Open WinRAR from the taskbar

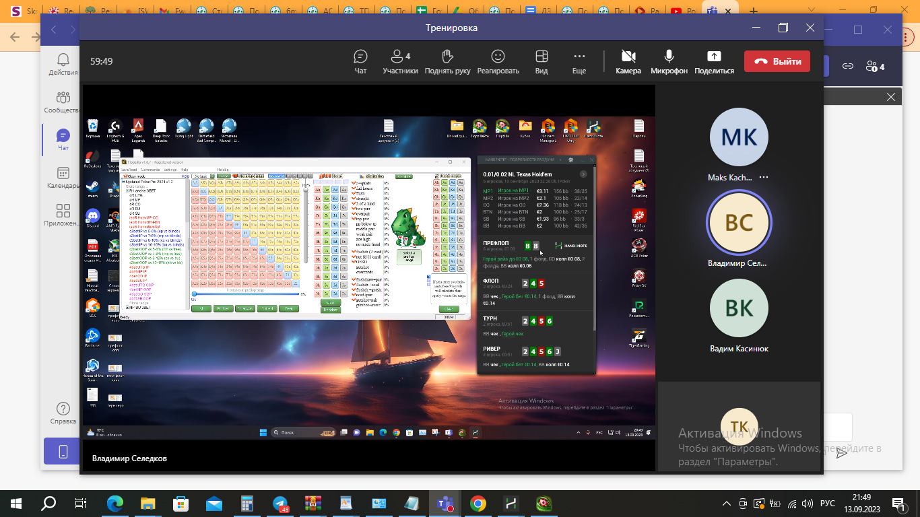click(313, 503)
